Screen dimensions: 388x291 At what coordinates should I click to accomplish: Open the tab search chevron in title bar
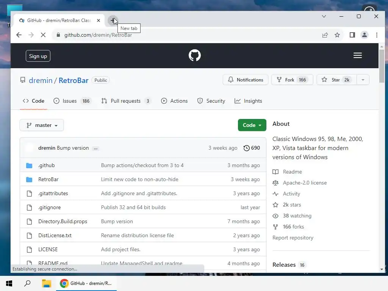pos(324,16)
